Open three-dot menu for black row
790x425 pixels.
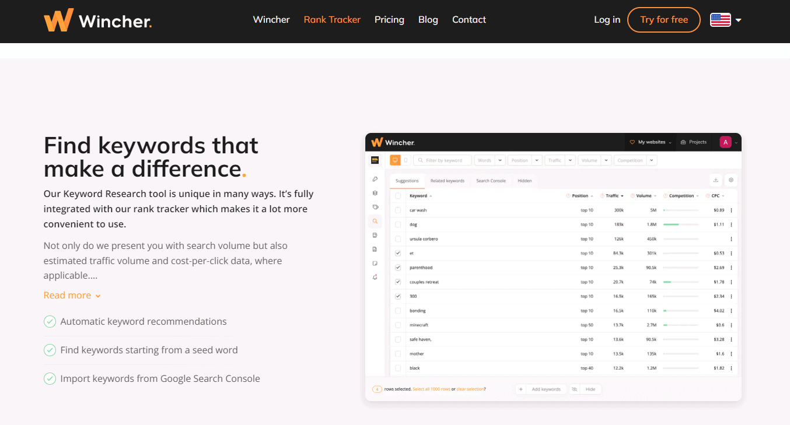(731, 368)
